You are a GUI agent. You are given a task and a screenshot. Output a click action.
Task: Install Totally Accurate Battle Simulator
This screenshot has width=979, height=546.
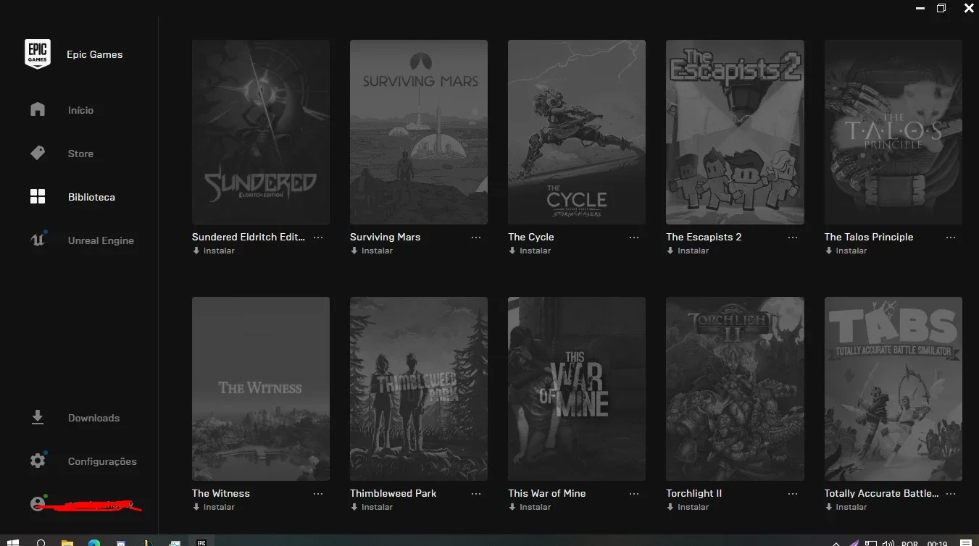pos(846,507)
